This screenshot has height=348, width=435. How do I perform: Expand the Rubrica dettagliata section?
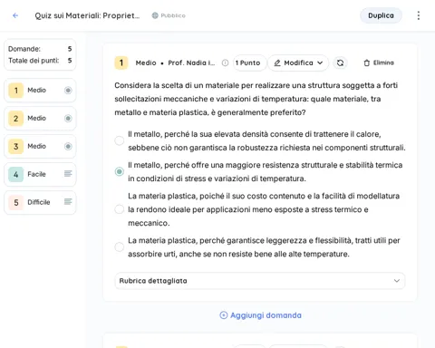point(260,281)
